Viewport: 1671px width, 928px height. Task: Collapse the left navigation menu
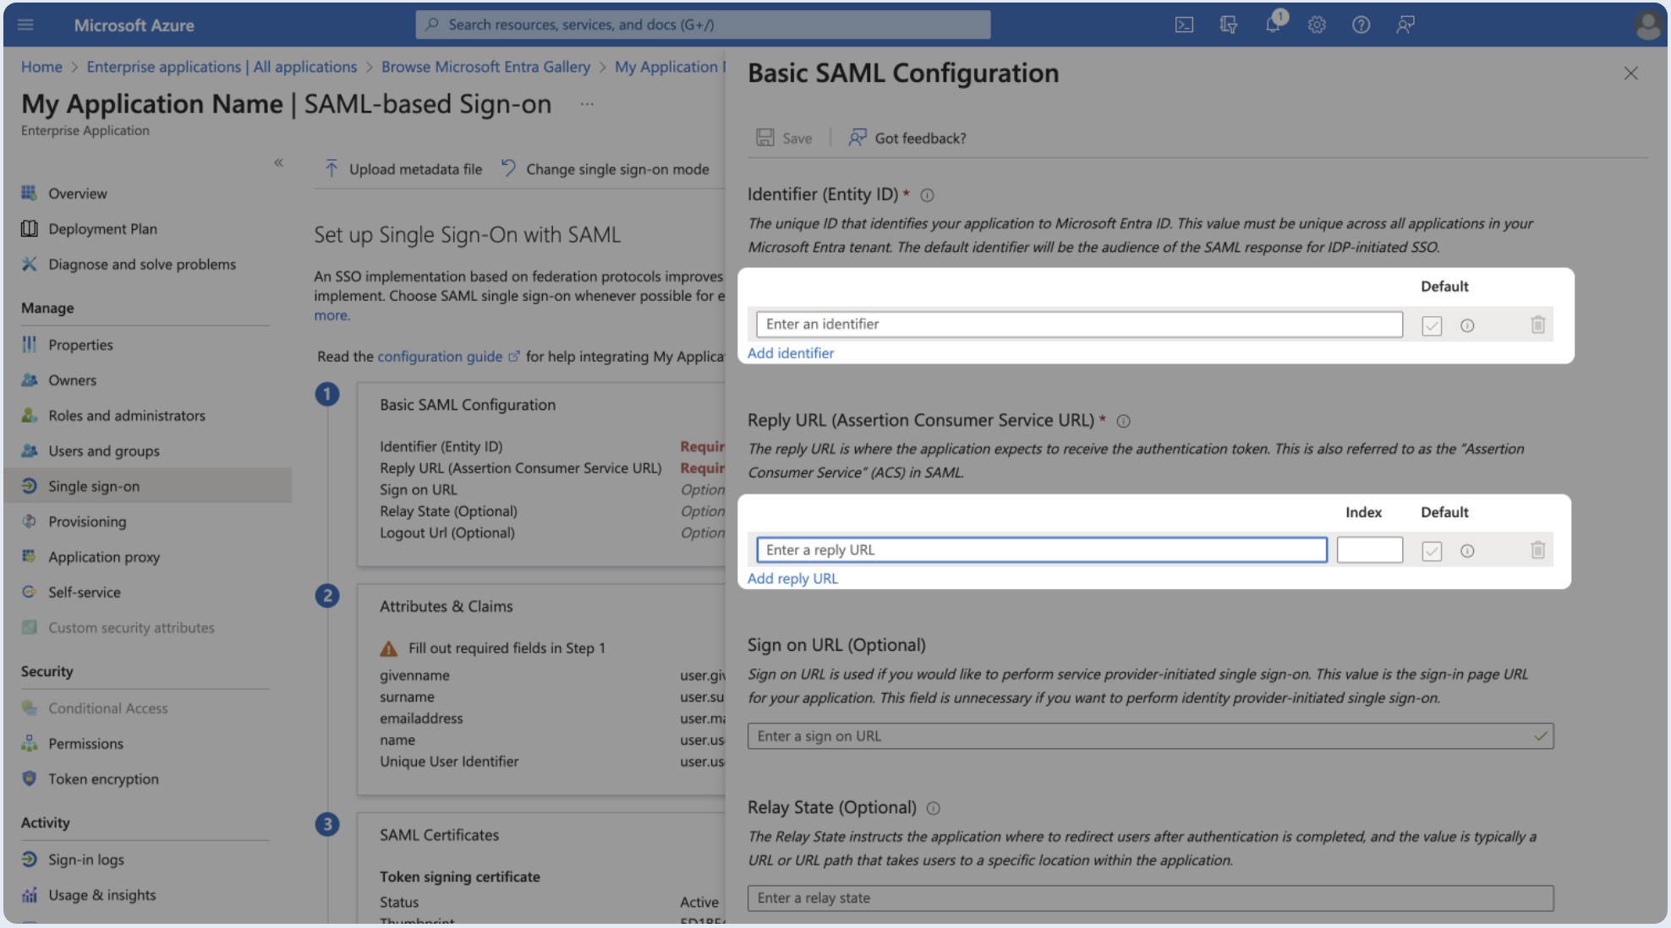click(278, 162)
